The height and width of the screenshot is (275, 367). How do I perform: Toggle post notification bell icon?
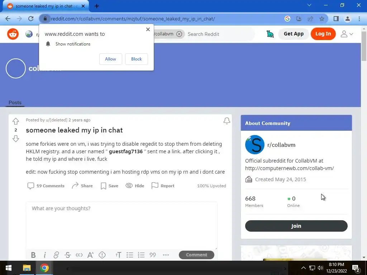coord(227,121)
